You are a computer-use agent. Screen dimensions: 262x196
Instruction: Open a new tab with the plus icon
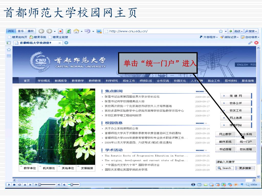point(66,43)
